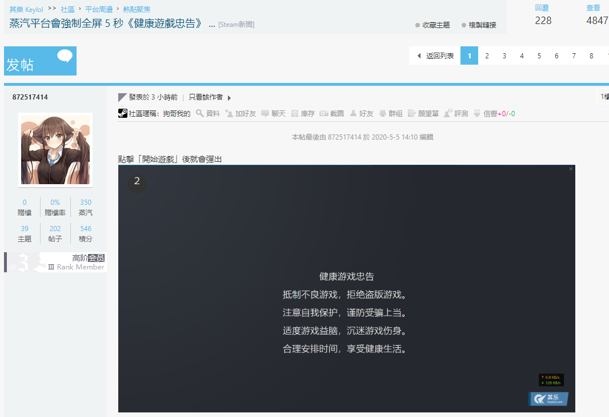Click 複製鏈接 to copy thread link
This screenshot has width=609, height=417.
tap(479, 25)
